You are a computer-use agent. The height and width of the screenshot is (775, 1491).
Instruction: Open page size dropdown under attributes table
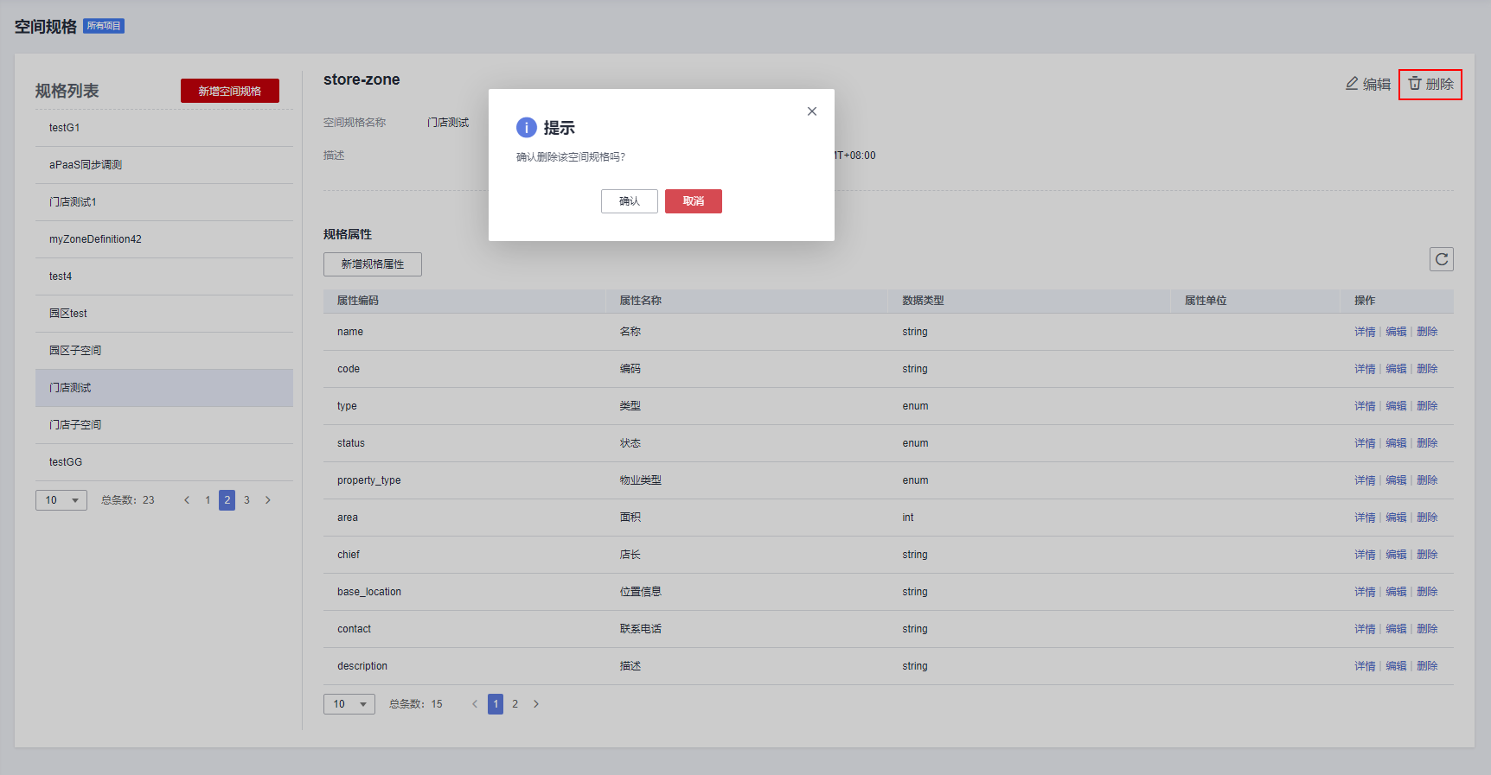pyautogui.click(x=349, y=704)
